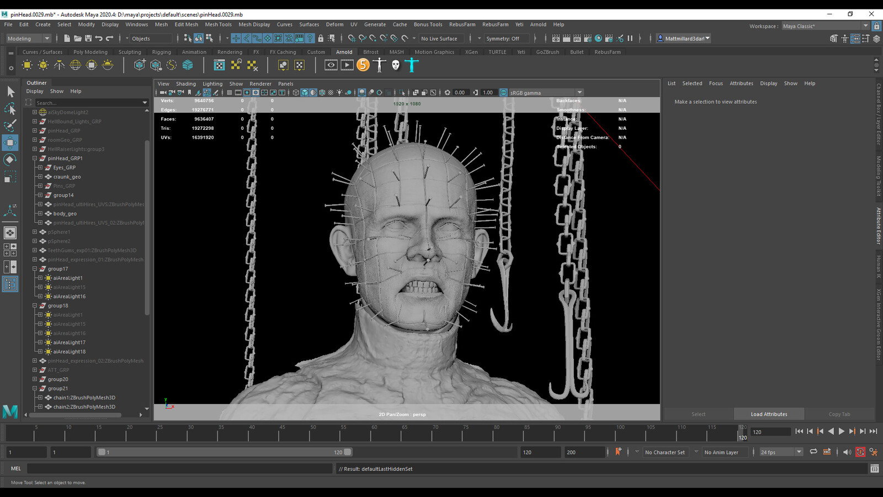Undo the last action

click(99, 38)
